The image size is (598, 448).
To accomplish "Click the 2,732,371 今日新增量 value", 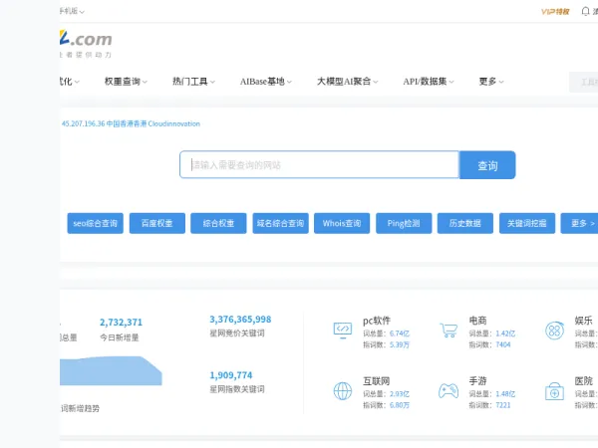I will 121,323.
